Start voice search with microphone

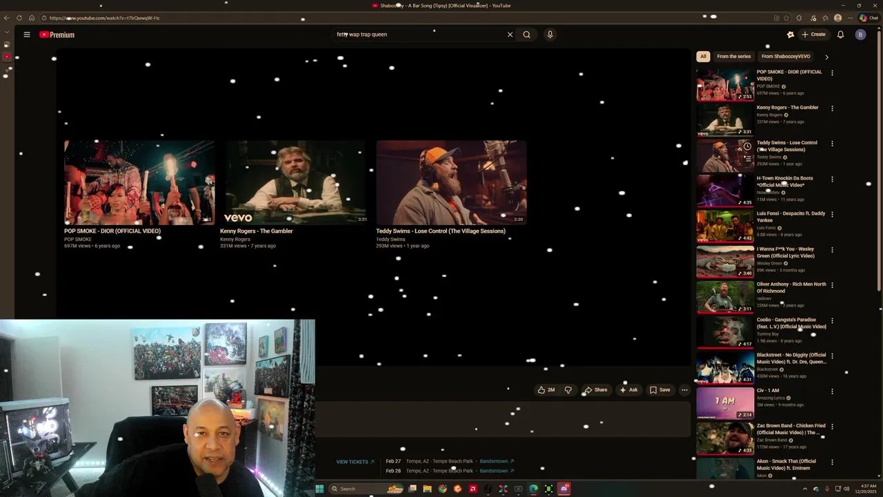550,35
